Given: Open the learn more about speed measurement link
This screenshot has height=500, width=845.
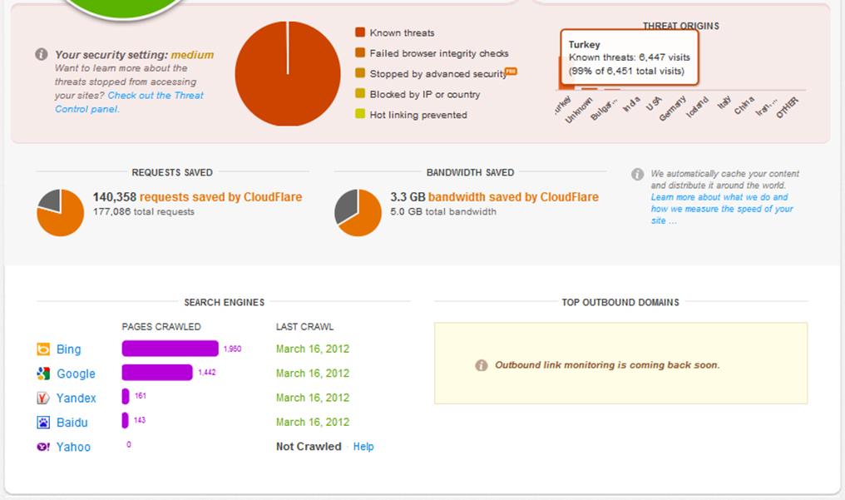Looking at the screenshot, I should coord(722,209).
